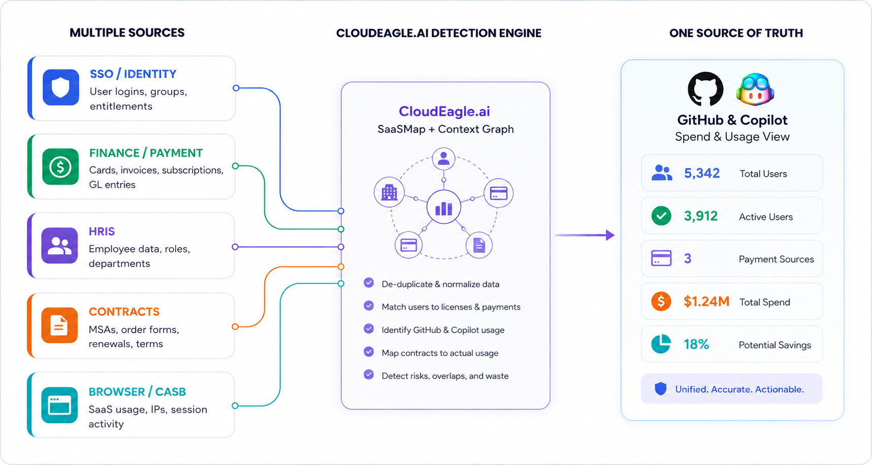Click the "SSO / IDENTITY" card title
This screenshot has width=872, height=465.
pyautogui.click(x=133, y=74)
